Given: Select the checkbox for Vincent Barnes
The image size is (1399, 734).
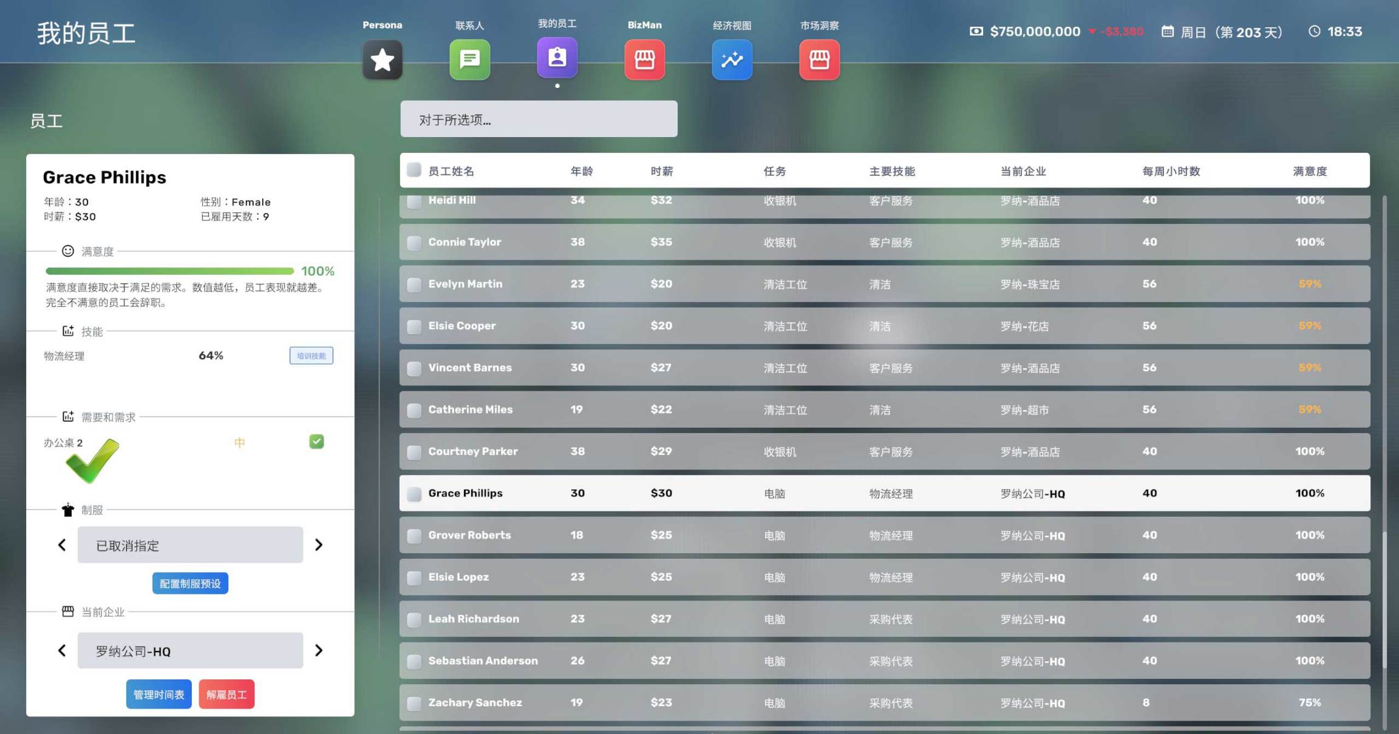Looking at the screenshot, I should 414,368.
